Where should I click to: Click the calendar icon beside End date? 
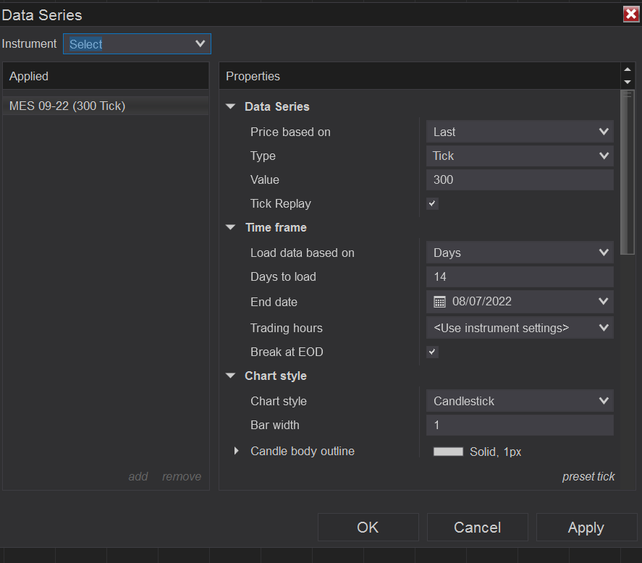(x=439, y=302)
